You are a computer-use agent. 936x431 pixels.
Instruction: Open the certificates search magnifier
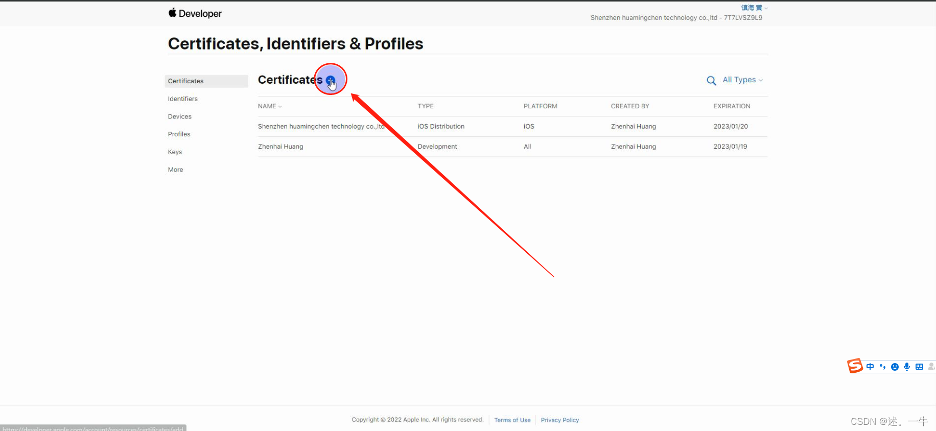pos(711,81)
